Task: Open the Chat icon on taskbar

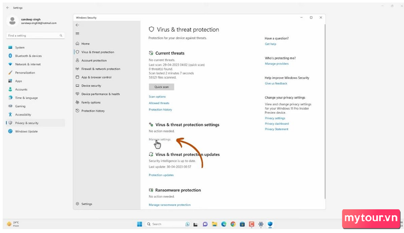Action: click(x=205, y=224)
